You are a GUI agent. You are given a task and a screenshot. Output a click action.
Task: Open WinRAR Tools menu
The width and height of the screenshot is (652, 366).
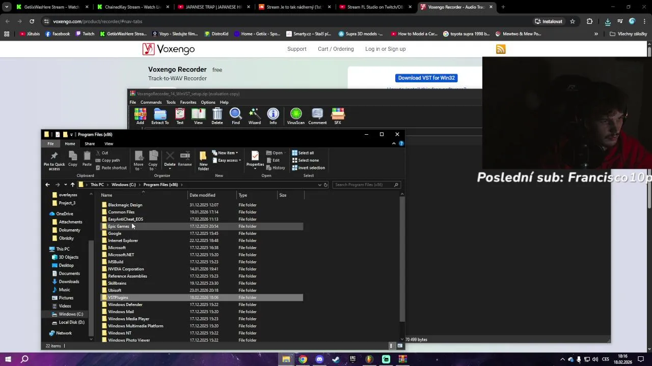click(171, 102)
